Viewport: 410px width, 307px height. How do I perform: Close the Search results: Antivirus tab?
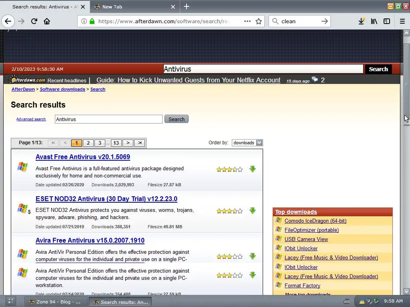pyautogui.click(x=83, y=7)
